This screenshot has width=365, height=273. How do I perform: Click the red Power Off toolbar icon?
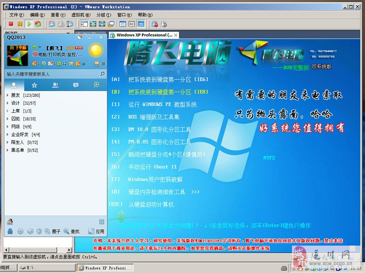click(x=10, y=24)
